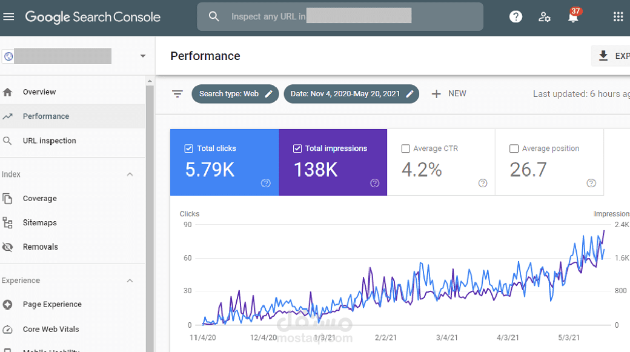Enable the Average CTR checkbox

(x=406, y=148)
